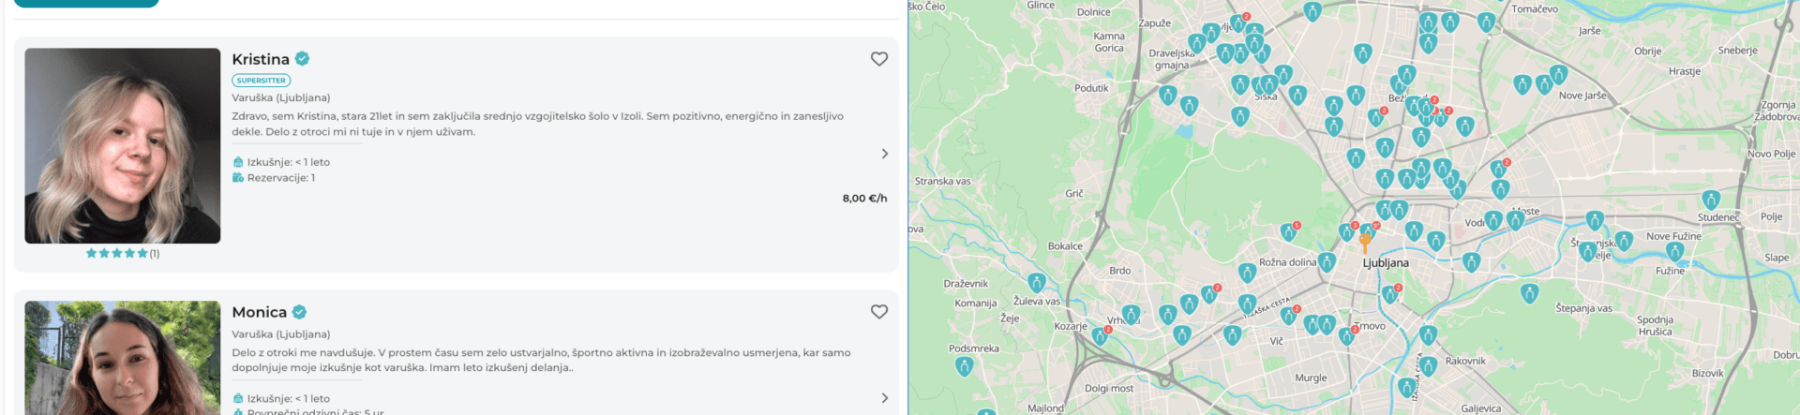The image size is (1800, 415).
Task: Select the sitter marker near Podutik
Action: click(x=1167, y=95)
